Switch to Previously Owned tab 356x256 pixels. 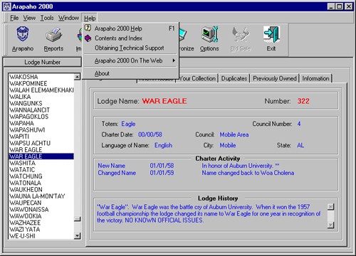[275, 78]
